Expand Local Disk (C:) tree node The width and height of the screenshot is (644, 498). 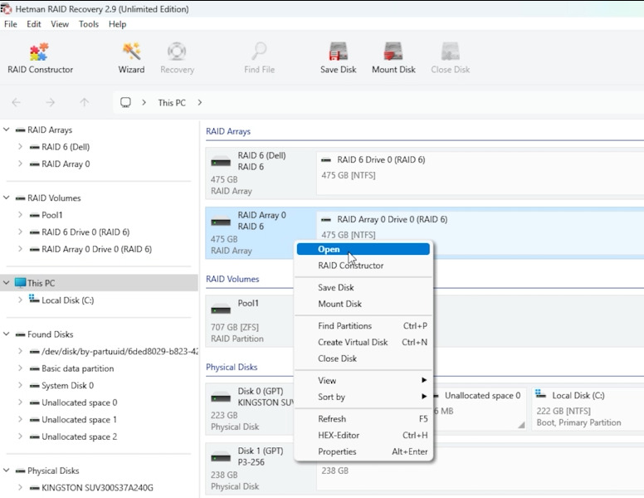(20, 300)
